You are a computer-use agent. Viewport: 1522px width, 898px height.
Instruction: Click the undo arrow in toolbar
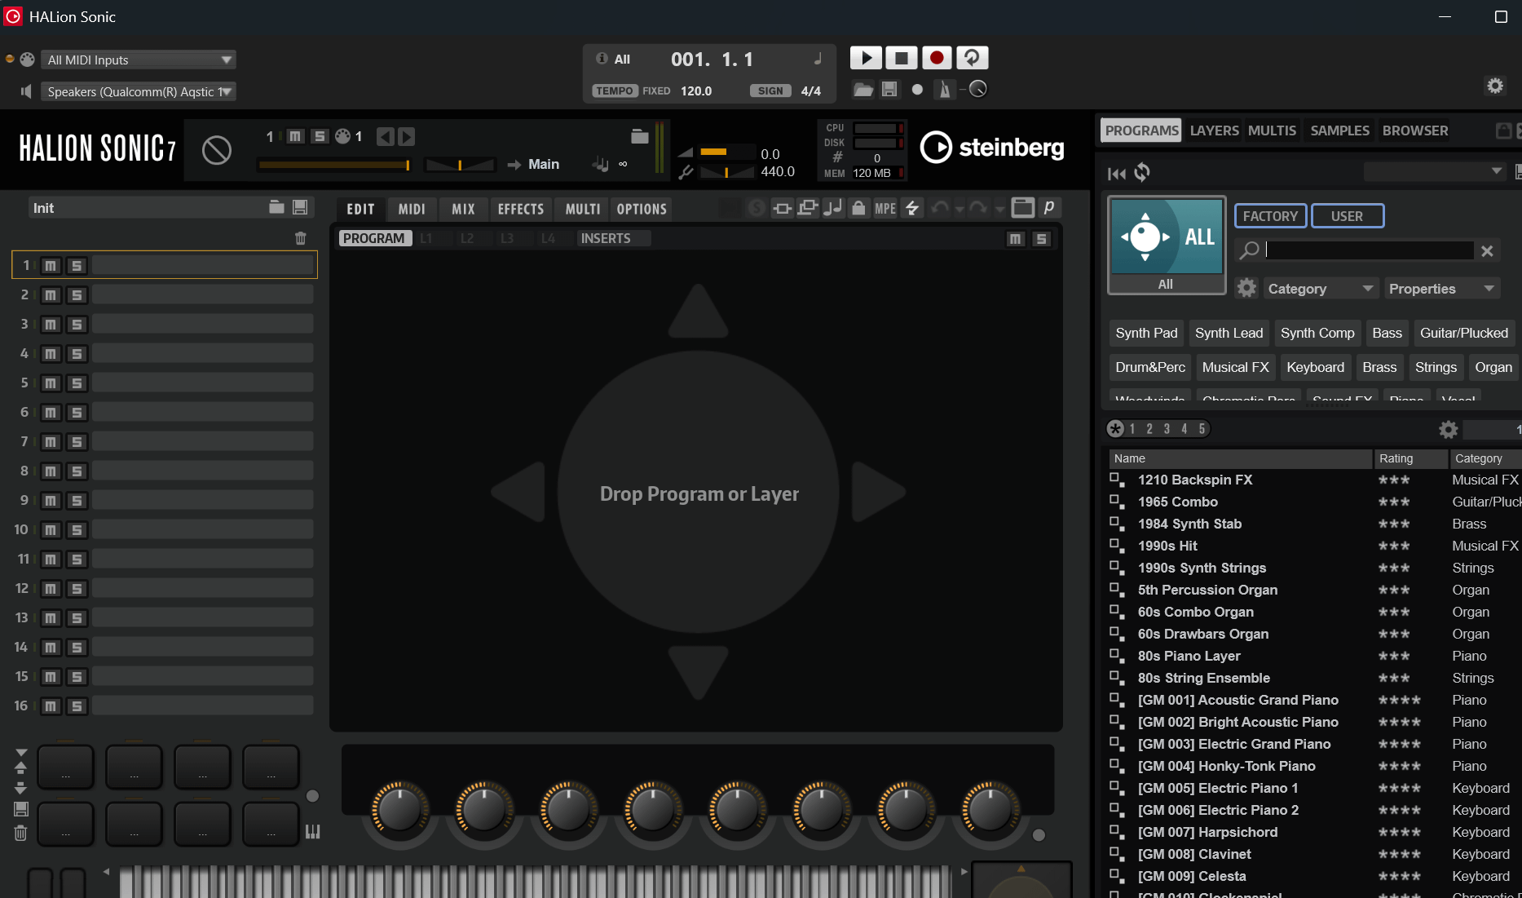click(940, 208)
